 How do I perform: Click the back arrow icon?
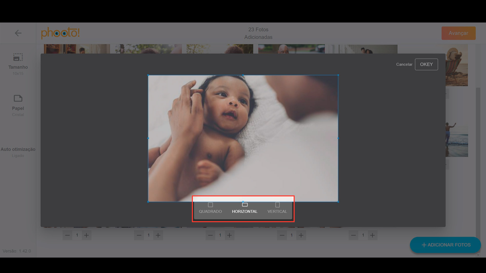[x=18, y=33]
